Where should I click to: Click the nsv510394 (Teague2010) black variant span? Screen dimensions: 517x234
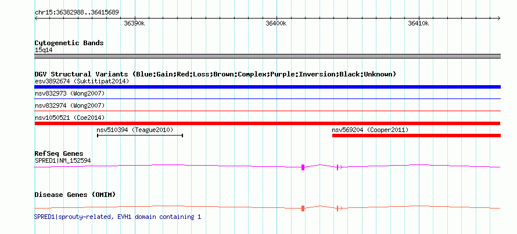coord(140,136)
